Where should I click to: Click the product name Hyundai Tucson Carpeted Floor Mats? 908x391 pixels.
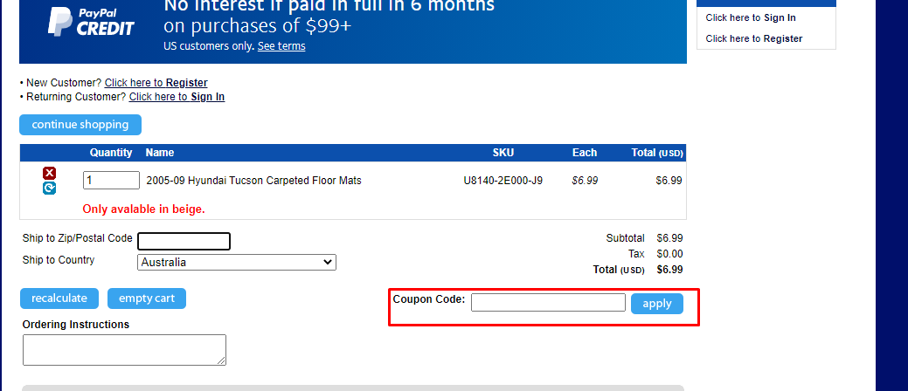click(x=253, y=181)
